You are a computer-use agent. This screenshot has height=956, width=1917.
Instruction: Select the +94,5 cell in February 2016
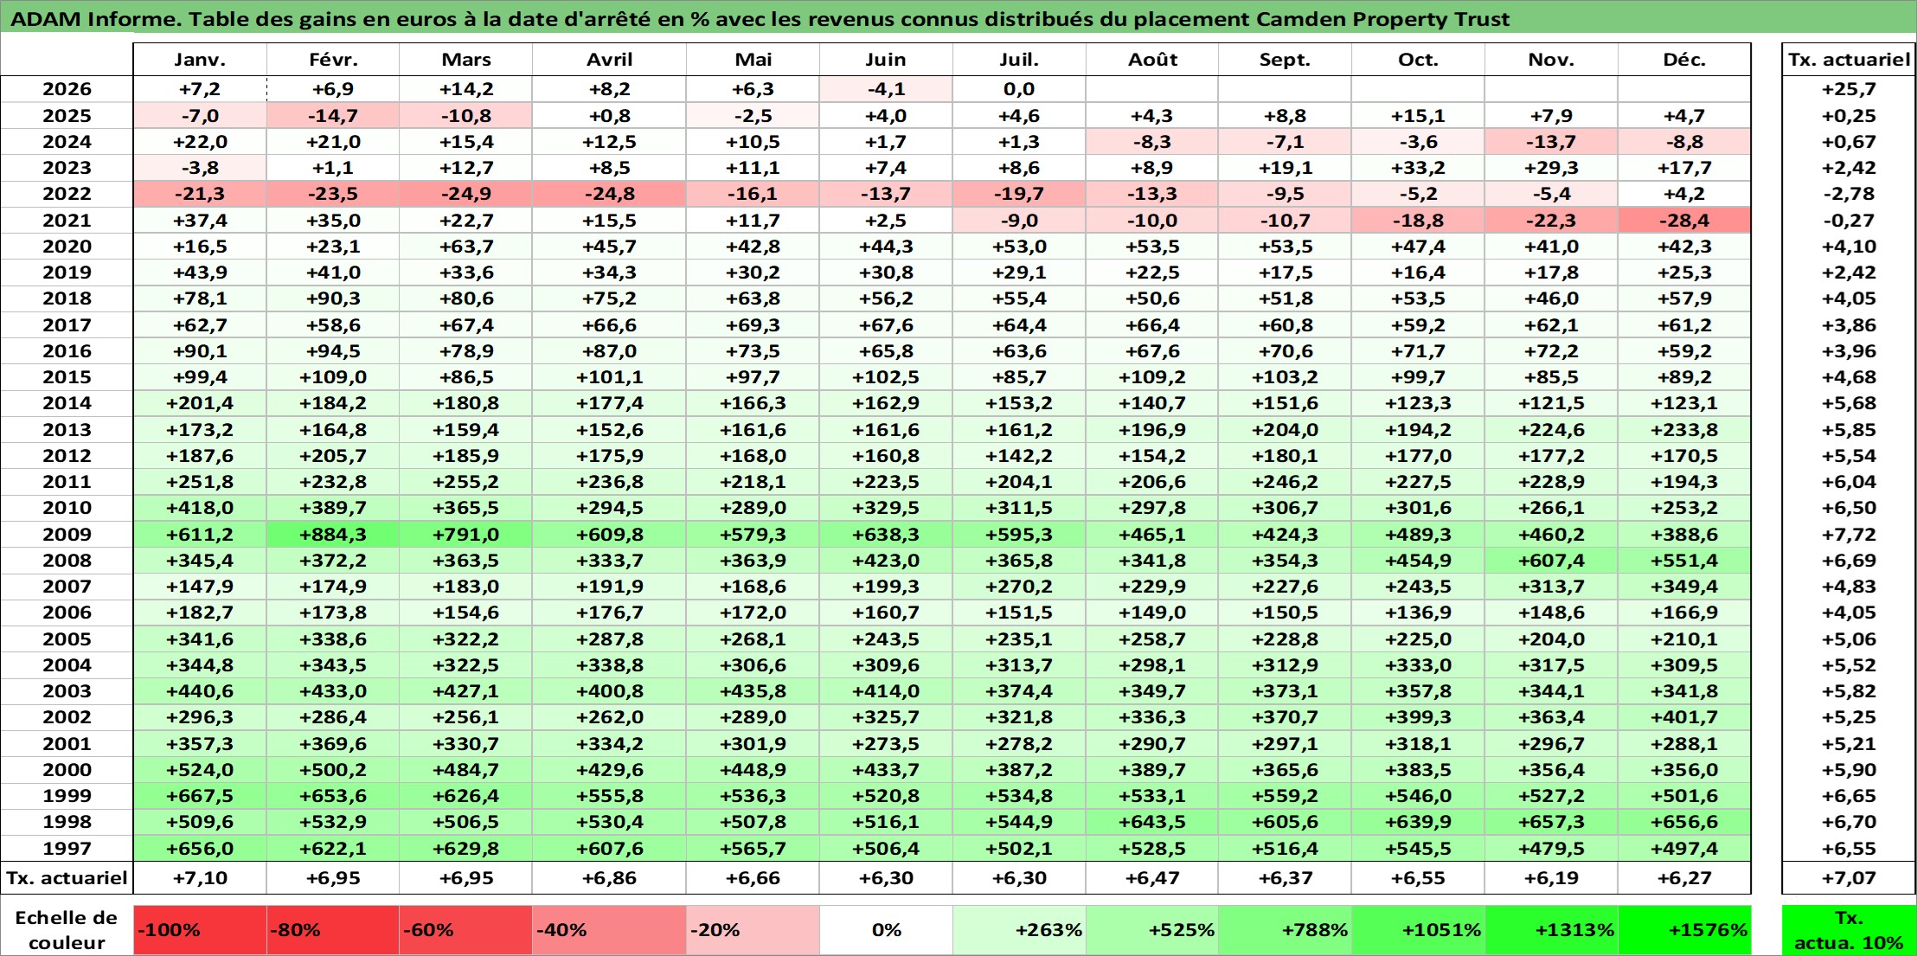point(333,351)
